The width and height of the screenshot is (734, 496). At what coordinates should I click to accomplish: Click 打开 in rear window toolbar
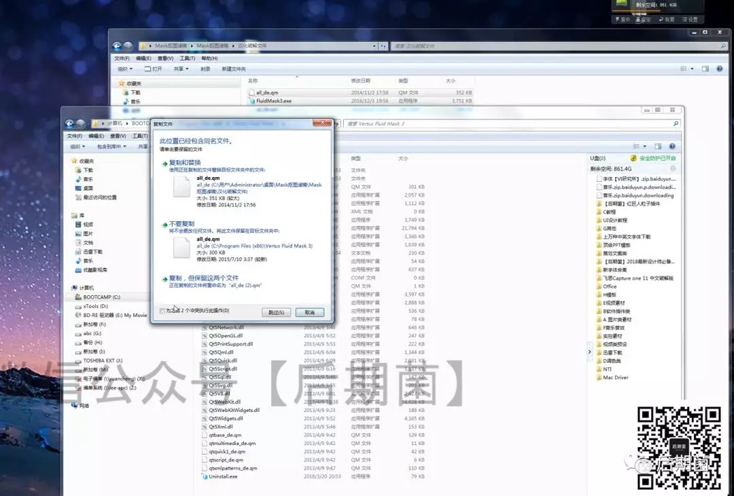click(154, 69)
